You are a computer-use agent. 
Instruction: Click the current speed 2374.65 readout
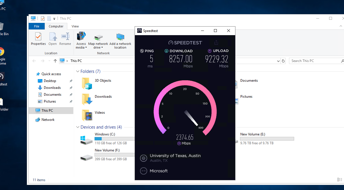point(185,137)
